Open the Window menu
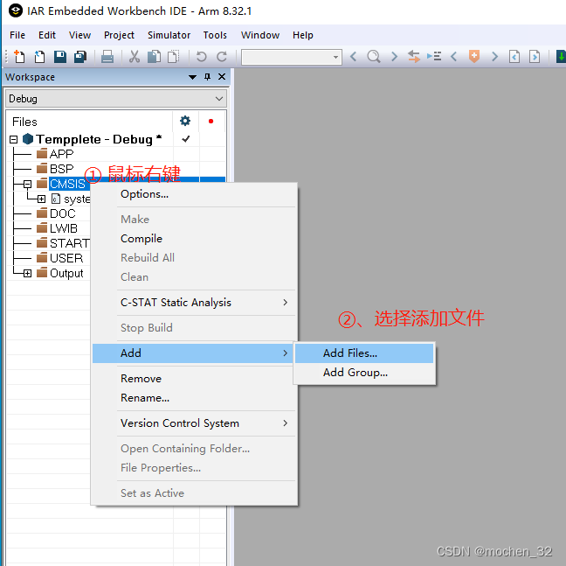 pyautogui.click(x=260, y=35)
